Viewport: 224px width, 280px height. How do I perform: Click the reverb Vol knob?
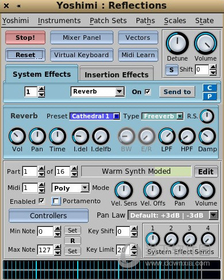17,136
